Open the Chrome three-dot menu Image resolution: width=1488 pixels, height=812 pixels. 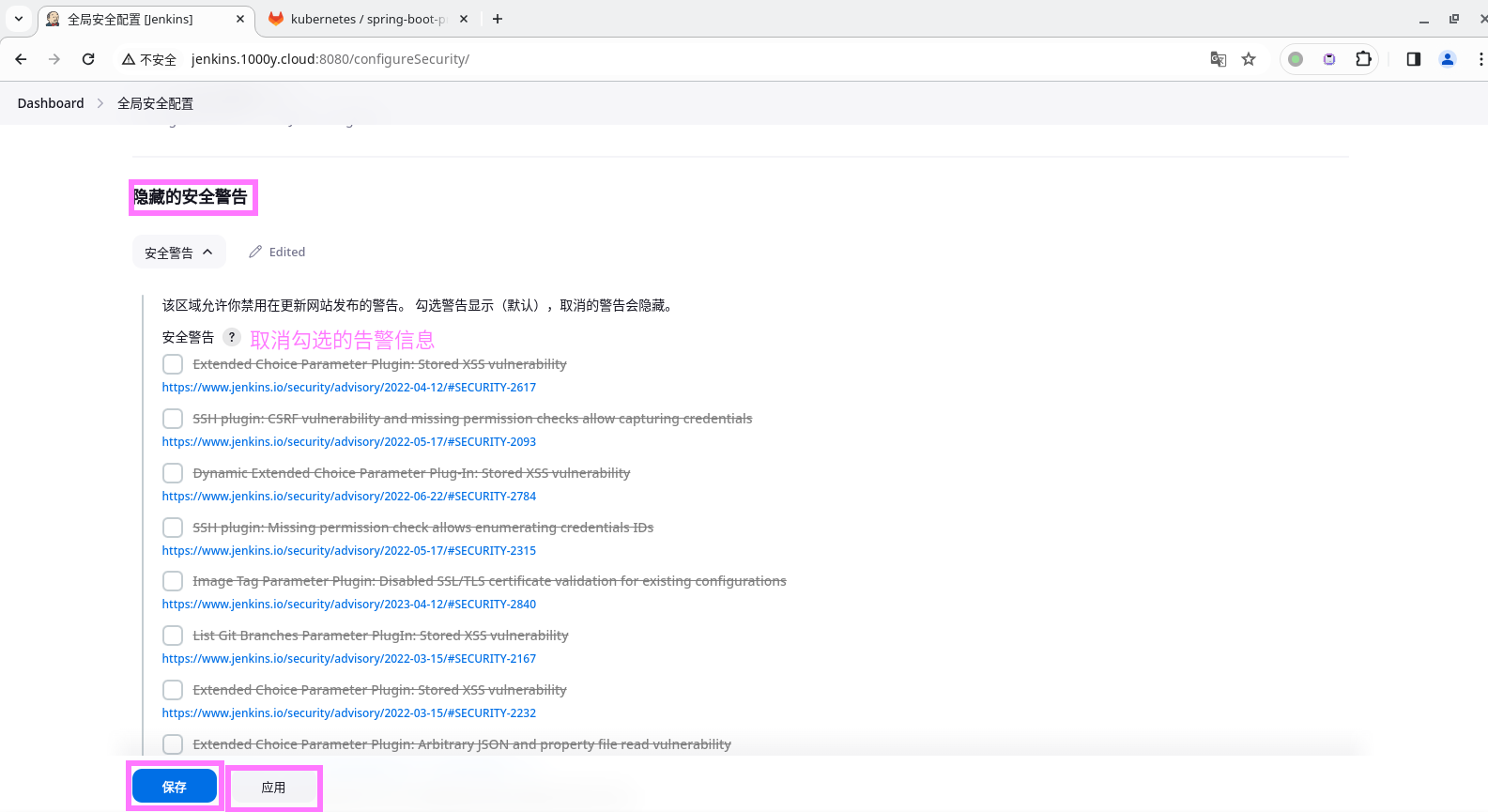click(1480, 59)
